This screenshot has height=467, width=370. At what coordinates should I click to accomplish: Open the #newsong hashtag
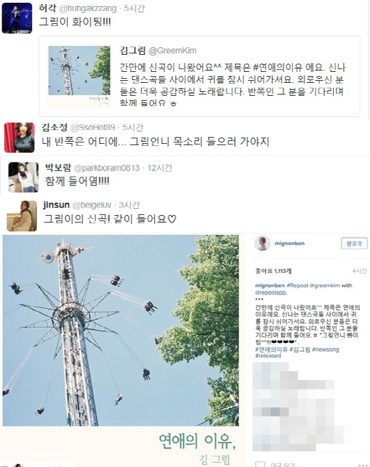click(325, 349)
